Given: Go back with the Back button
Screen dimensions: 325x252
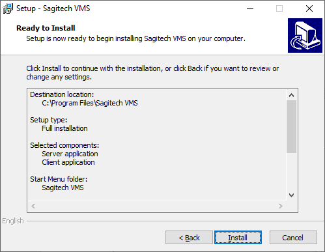Looking at the screenshot, I should pyautogui.click(x=189, y=238).
